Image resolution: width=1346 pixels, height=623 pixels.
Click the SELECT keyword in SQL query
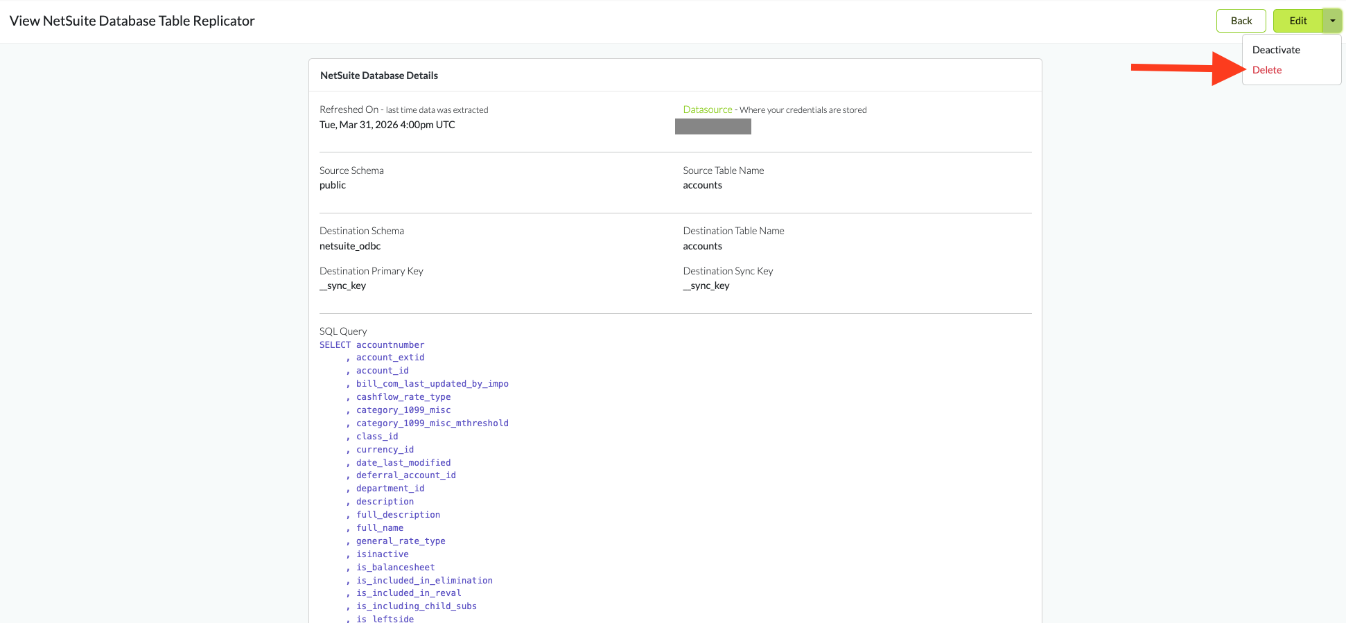335,344
